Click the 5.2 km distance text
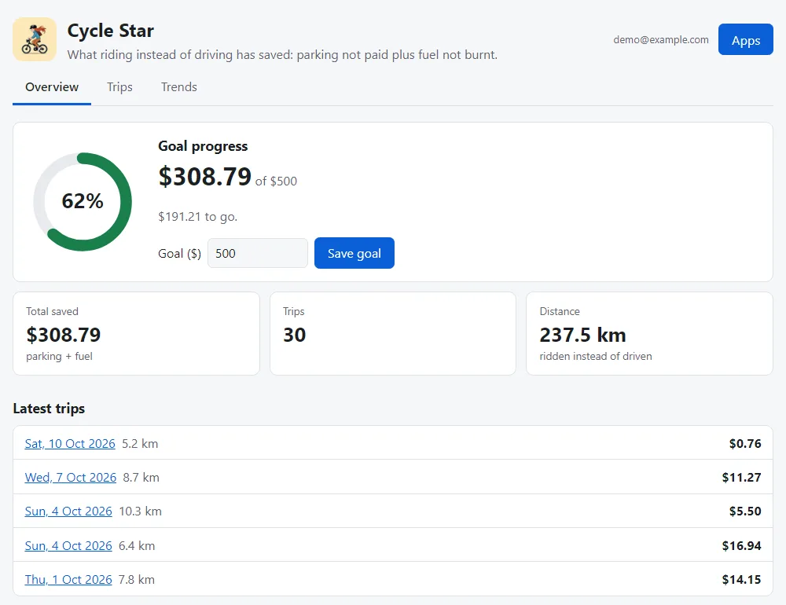786x605 pixels. click(140, 444)
